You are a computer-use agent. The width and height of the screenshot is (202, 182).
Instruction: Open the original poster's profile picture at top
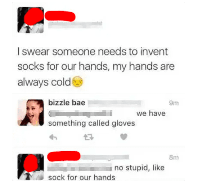pos(31,20)
